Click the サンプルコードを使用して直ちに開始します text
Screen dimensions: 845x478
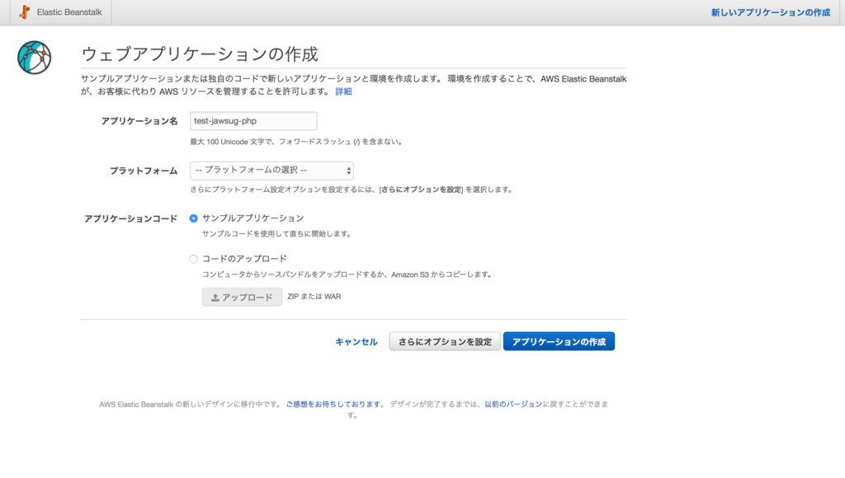(x=276, y=234)
